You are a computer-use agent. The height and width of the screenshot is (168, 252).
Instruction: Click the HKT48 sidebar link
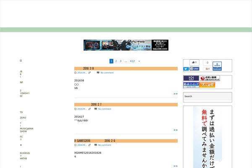point(23,158)
